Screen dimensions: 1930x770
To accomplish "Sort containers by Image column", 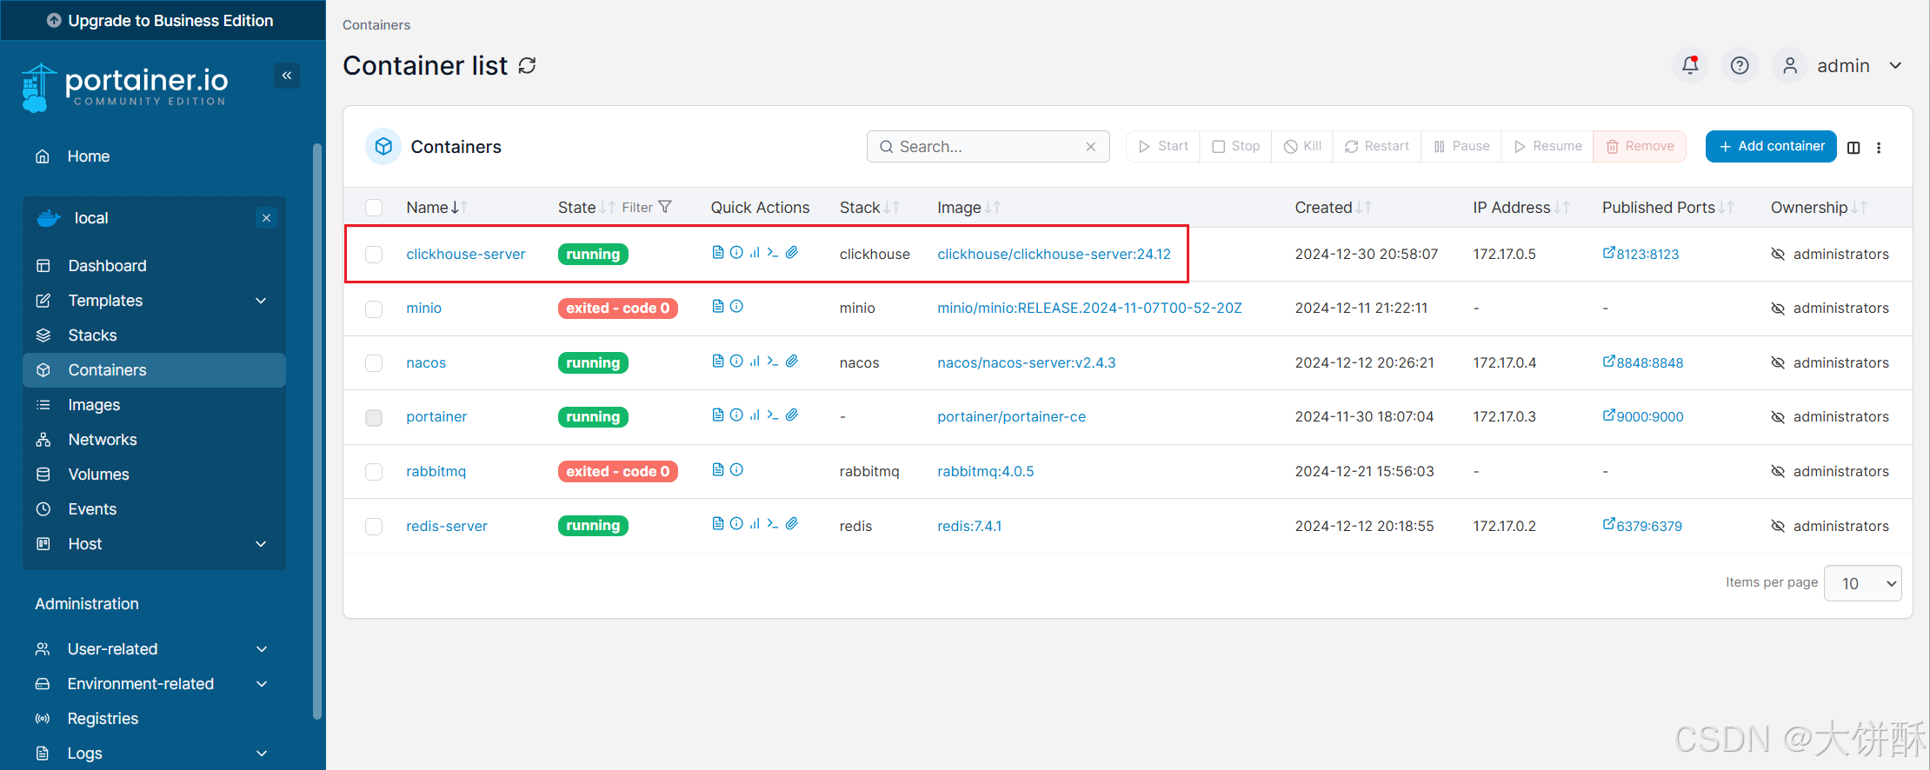I will click(968, 208).
